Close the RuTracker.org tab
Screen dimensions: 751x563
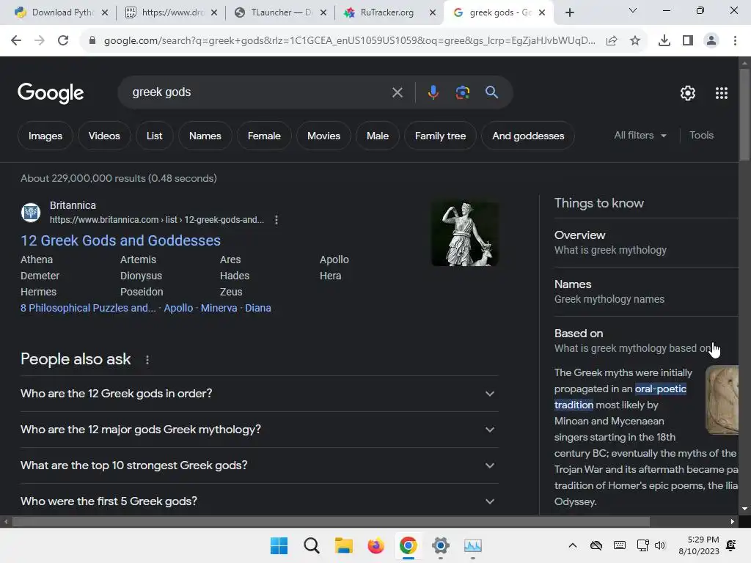[x=433, y=13]
